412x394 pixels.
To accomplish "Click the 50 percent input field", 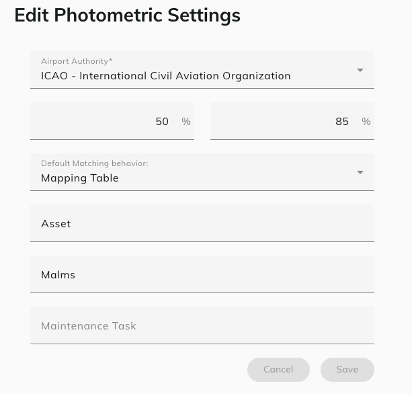I will pyautogui.click(x=108, y=122).
